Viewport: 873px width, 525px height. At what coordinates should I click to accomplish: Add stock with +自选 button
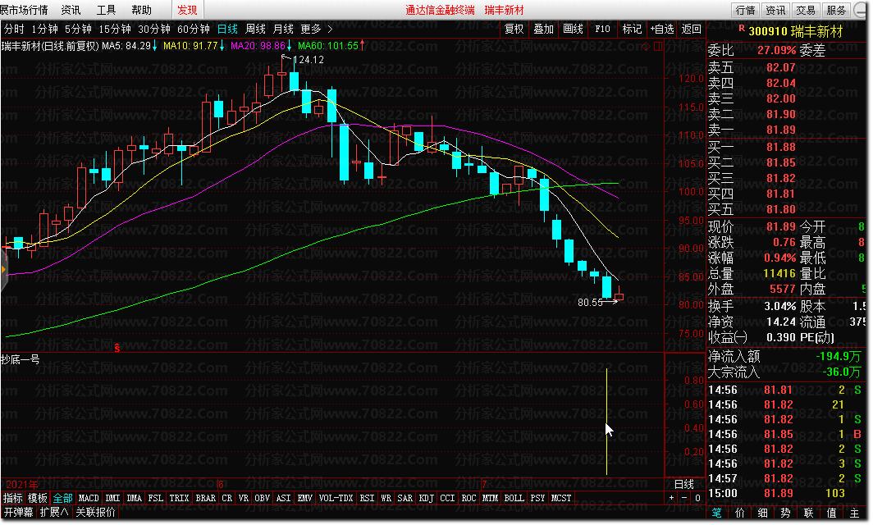(x=662, y=29)
